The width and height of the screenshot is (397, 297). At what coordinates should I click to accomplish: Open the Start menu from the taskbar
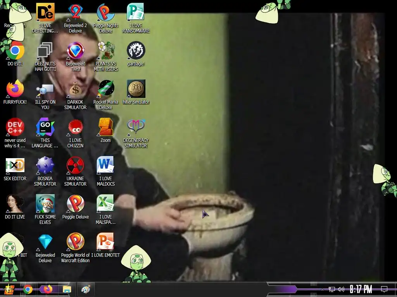(x=9, y=289)
